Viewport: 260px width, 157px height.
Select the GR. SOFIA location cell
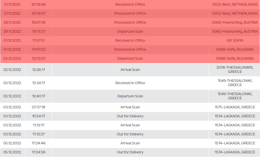point(235,41)
